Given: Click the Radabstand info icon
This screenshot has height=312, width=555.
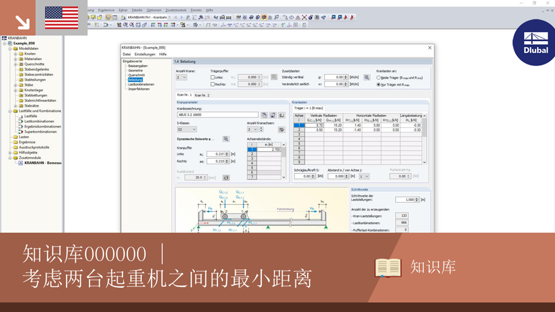Looking at the screenshot, I should tap(226, 178).
